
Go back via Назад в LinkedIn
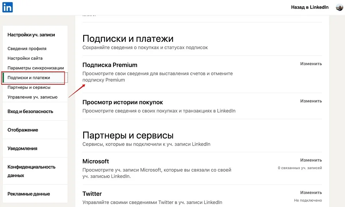pyautogui.click(x=310, y=7)
